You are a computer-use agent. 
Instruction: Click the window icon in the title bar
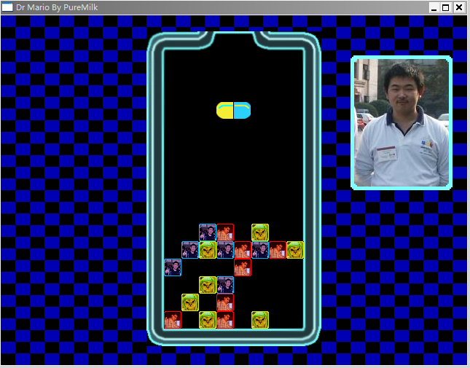click(x=7, y=7)
